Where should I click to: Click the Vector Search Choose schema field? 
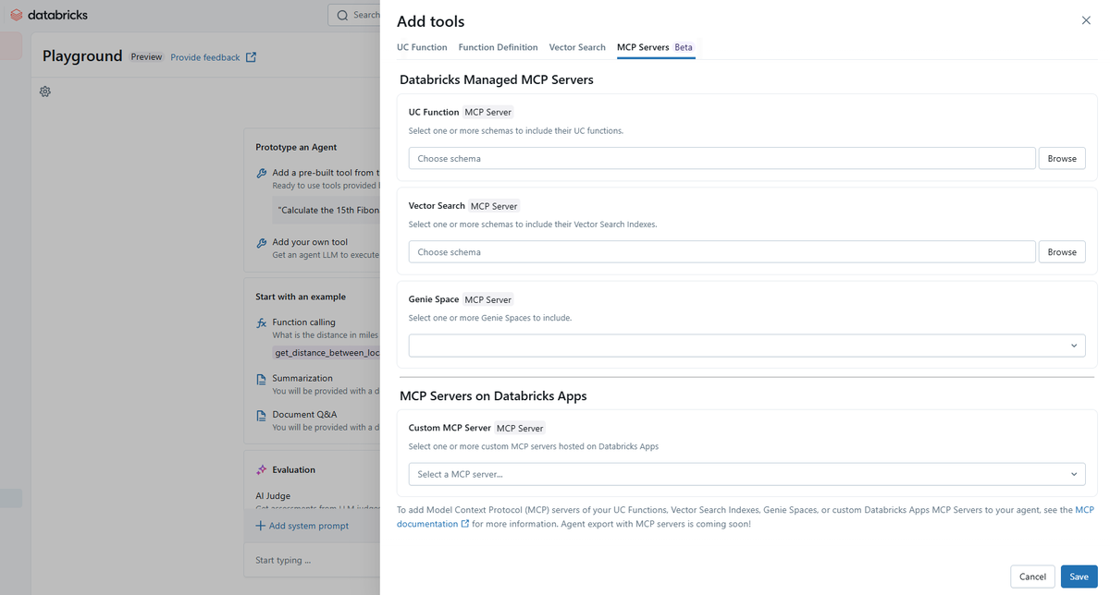[x=721, y=251]
